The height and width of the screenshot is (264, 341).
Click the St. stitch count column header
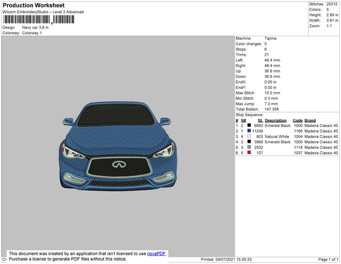click(260, 121)
